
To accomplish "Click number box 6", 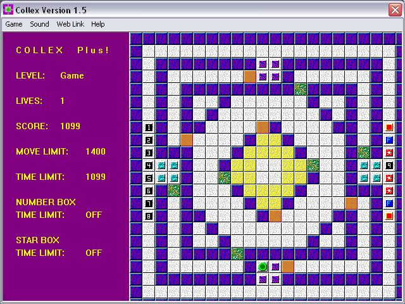I will [149, 191].
